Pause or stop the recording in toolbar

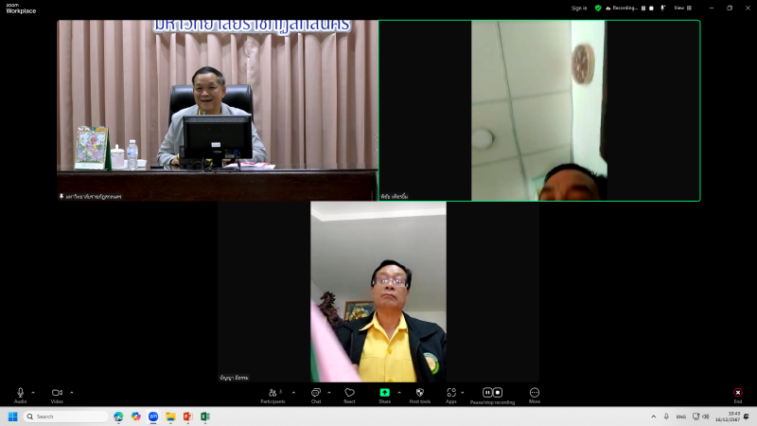click(492, 393)
